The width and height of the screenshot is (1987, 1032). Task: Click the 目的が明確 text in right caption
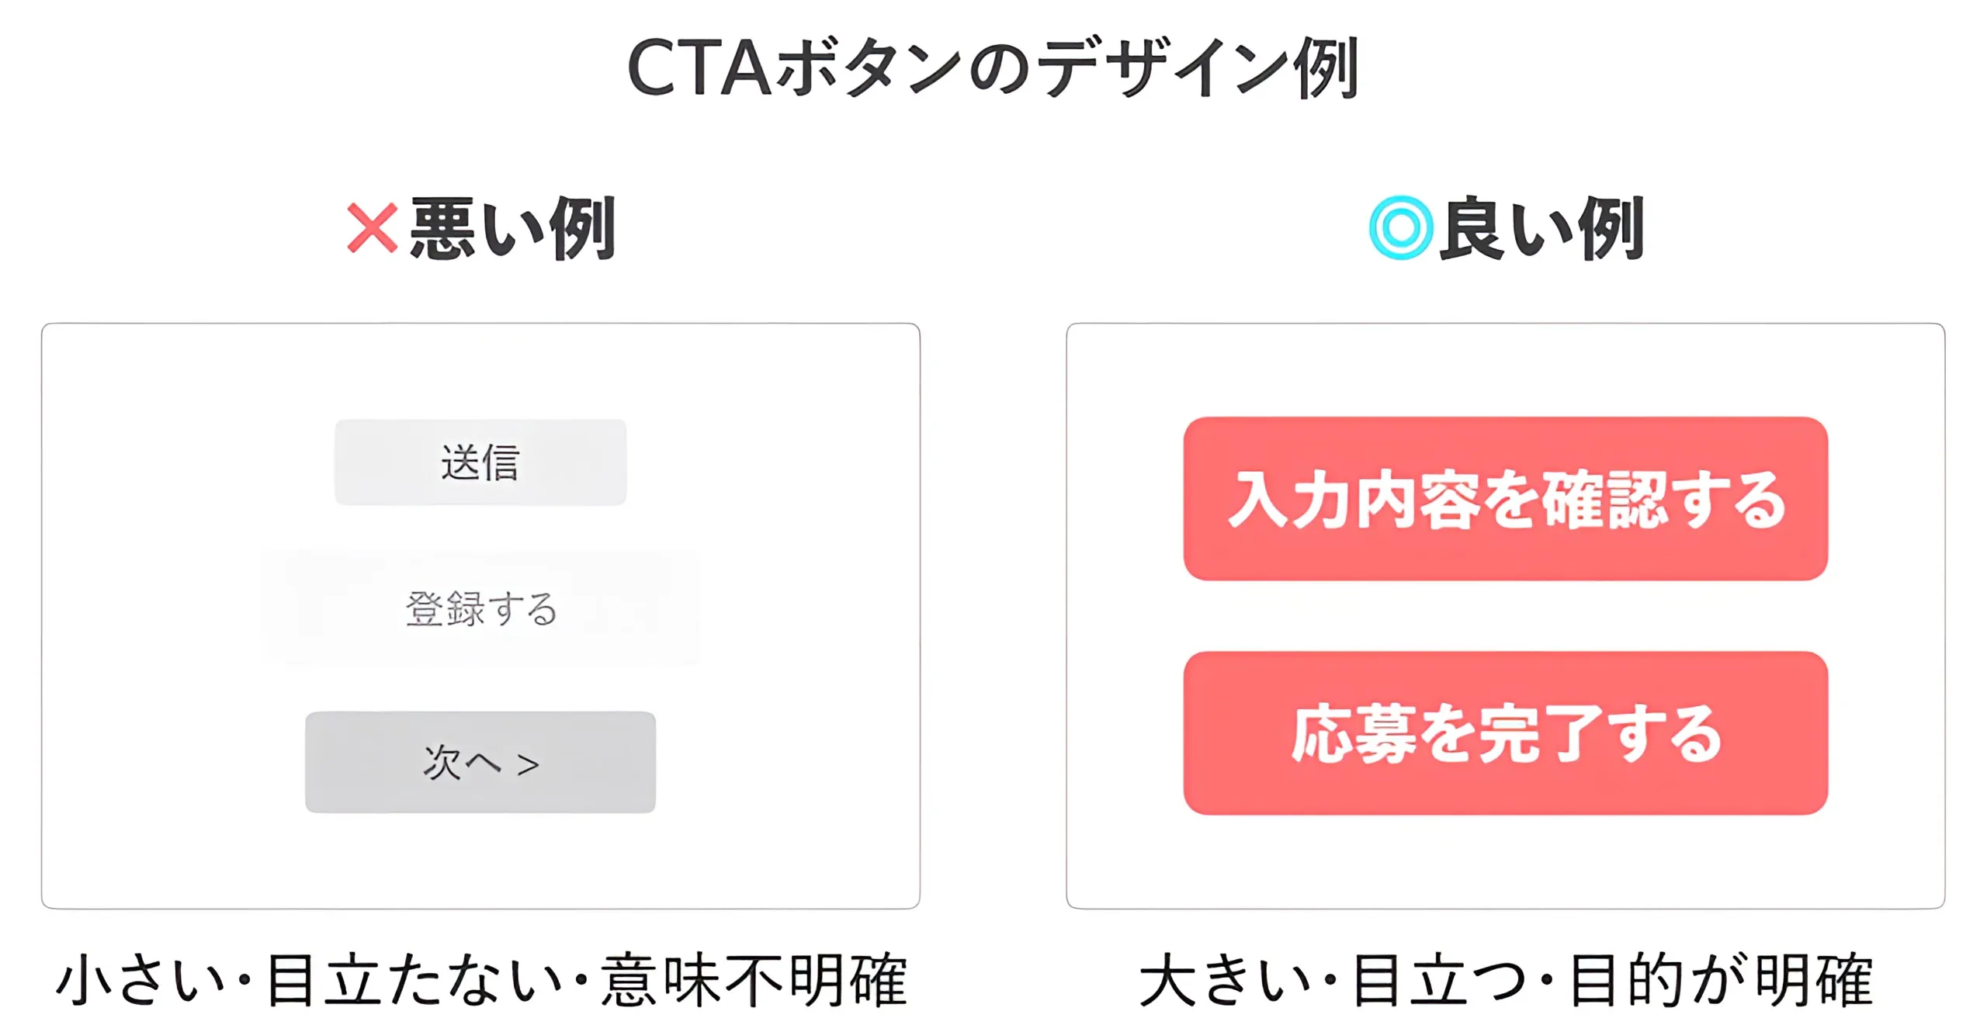pos(1721,981)
